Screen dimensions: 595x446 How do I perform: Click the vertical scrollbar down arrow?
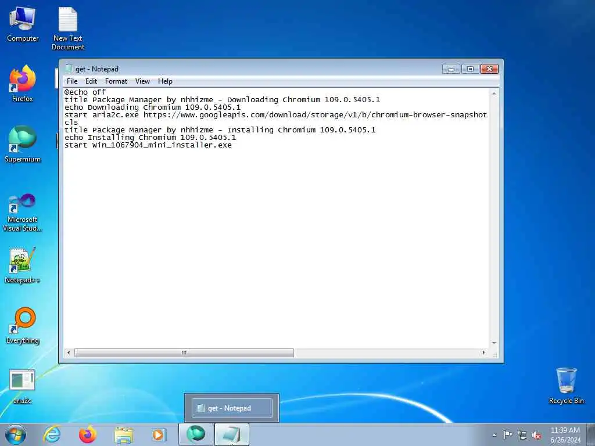[x=494, y=343]
